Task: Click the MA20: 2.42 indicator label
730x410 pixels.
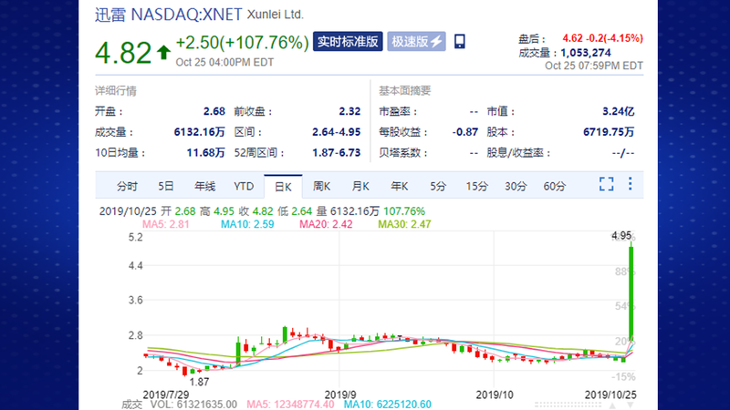Action: [x=326, y=224]
